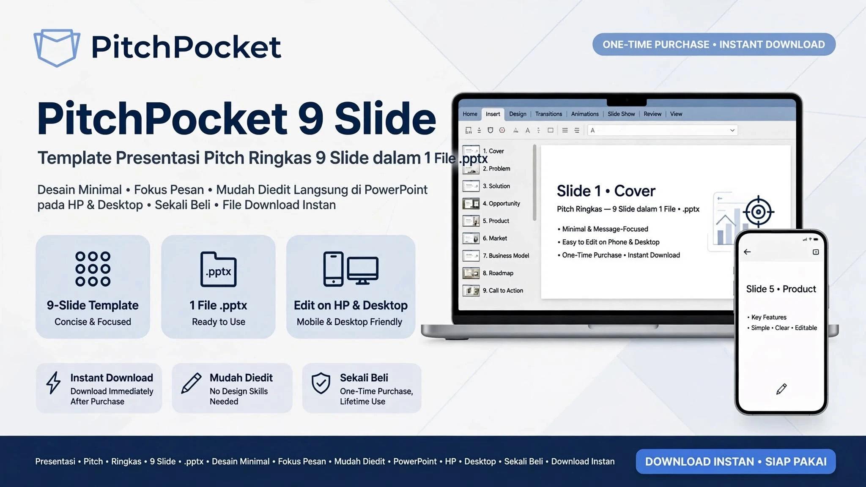This screenshot has width=866, height=487.
Task: Open the font dropdown arrow in laptop toolbar
Action: [x=732, y=130]
